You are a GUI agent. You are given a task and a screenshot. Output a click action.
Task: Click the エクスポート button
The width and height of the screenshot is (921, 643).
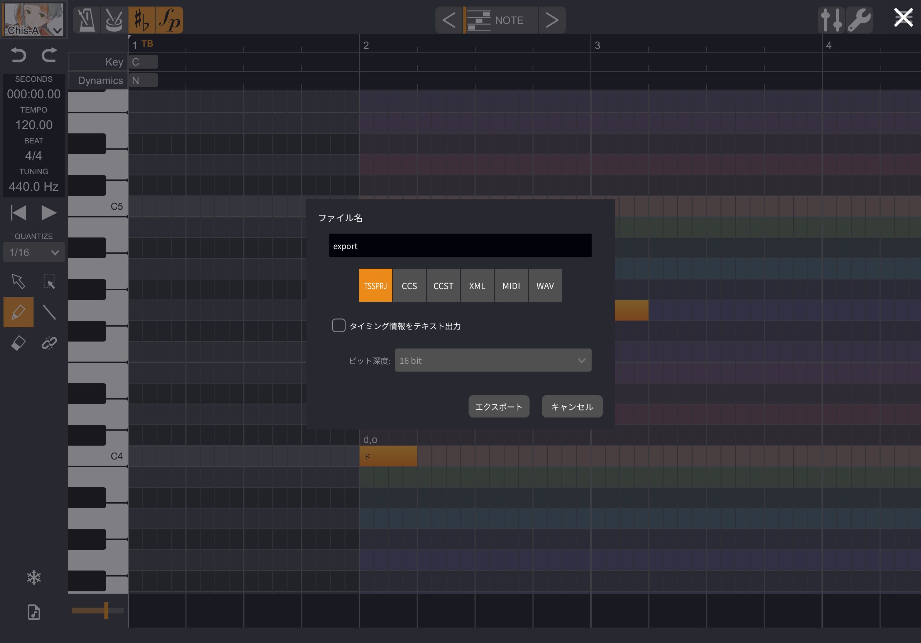click(499, 406)
